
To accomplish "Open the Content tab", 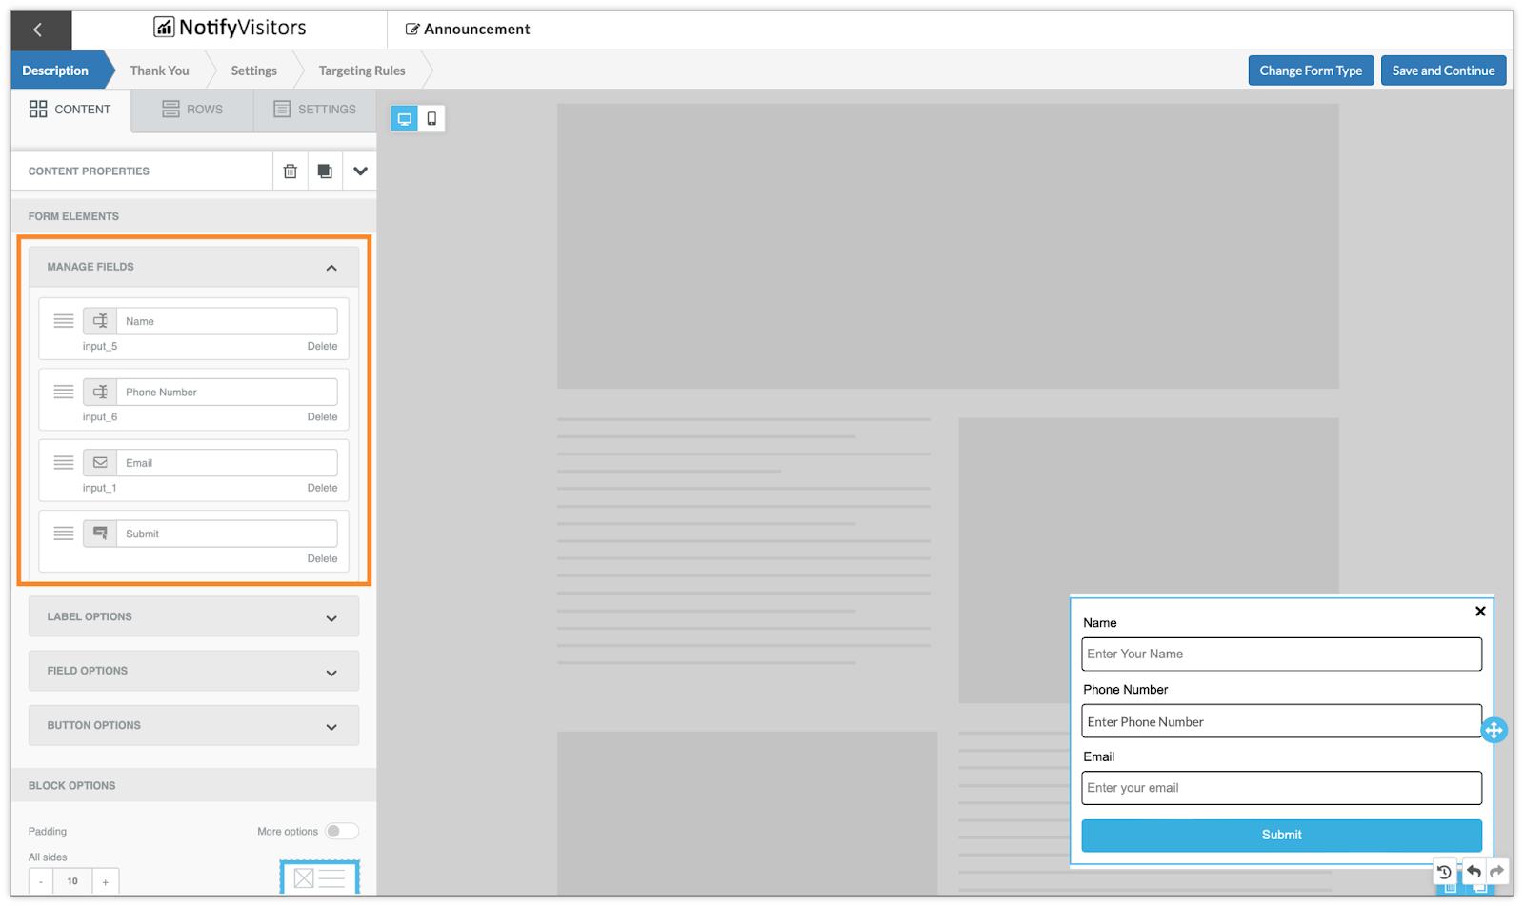I will pos(70,110).
